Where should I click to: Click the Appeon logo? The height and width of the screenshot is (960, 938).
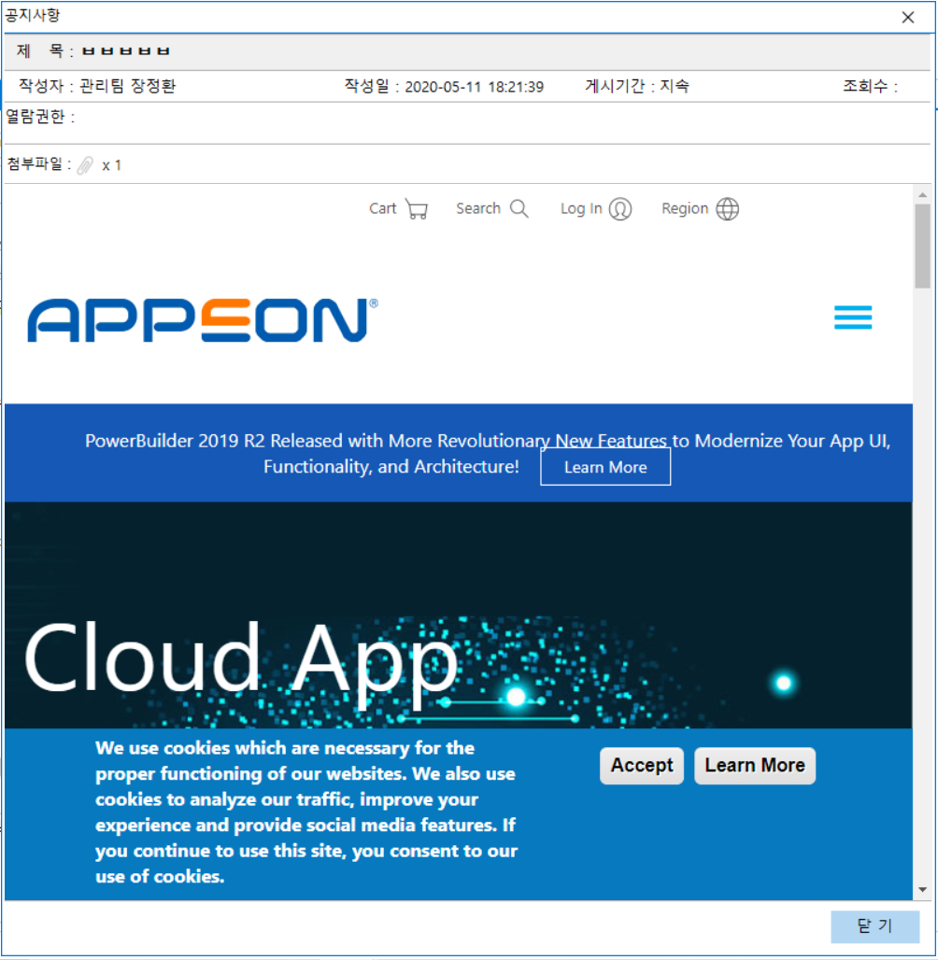tap(203, 320)
